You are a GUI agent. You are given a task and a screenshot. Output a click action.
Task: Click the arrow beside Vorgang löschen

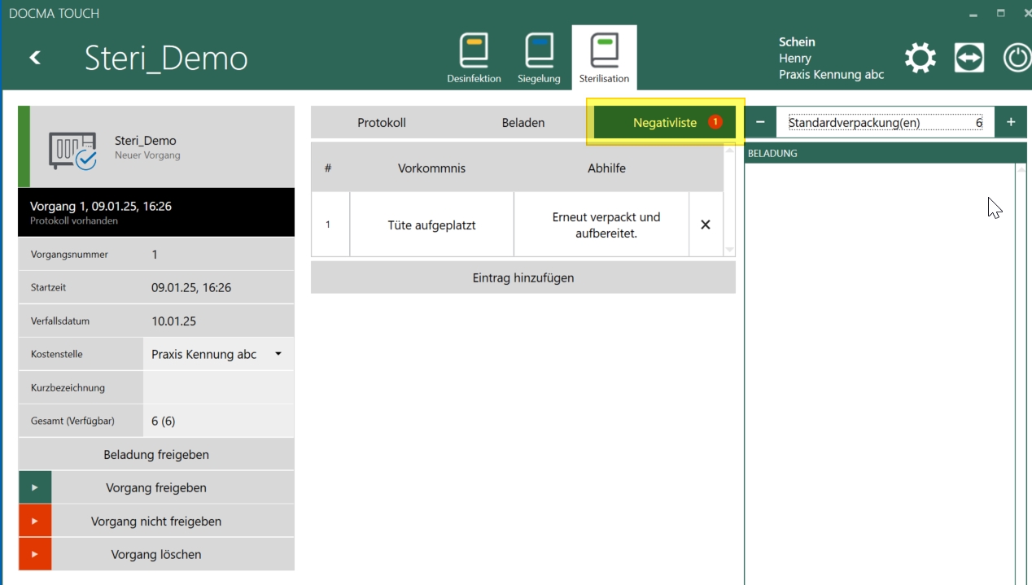(x=35, y=554)
